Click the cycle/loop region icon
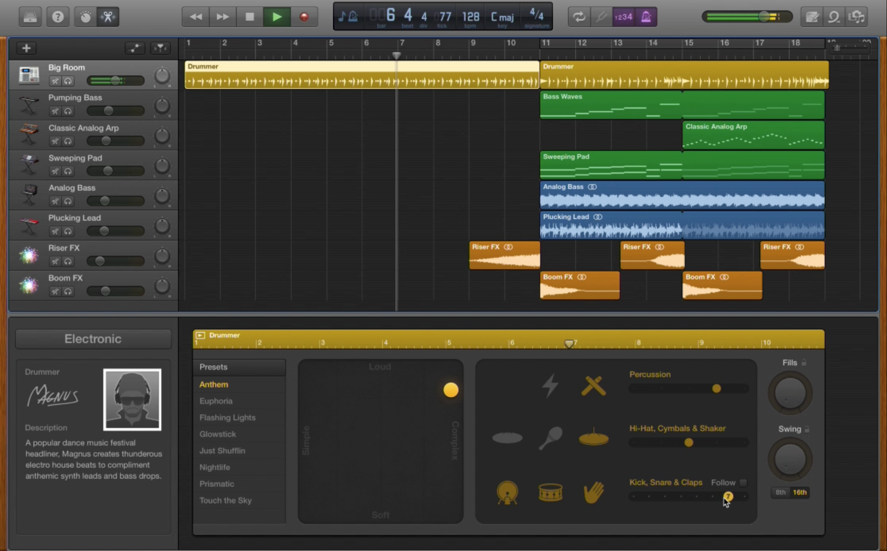This screenshot has height=551, width=887. click(578, 16)
